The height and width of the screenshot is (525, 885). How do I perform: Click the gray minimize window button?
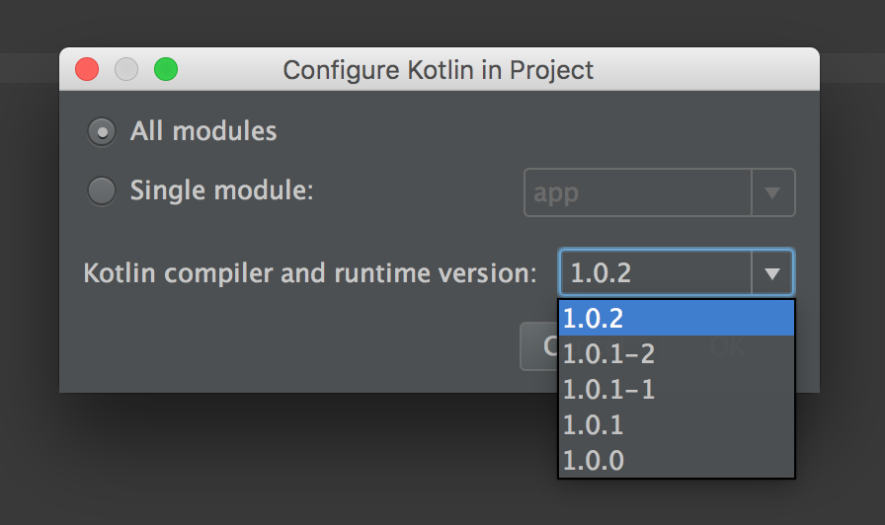click(126, 70)
